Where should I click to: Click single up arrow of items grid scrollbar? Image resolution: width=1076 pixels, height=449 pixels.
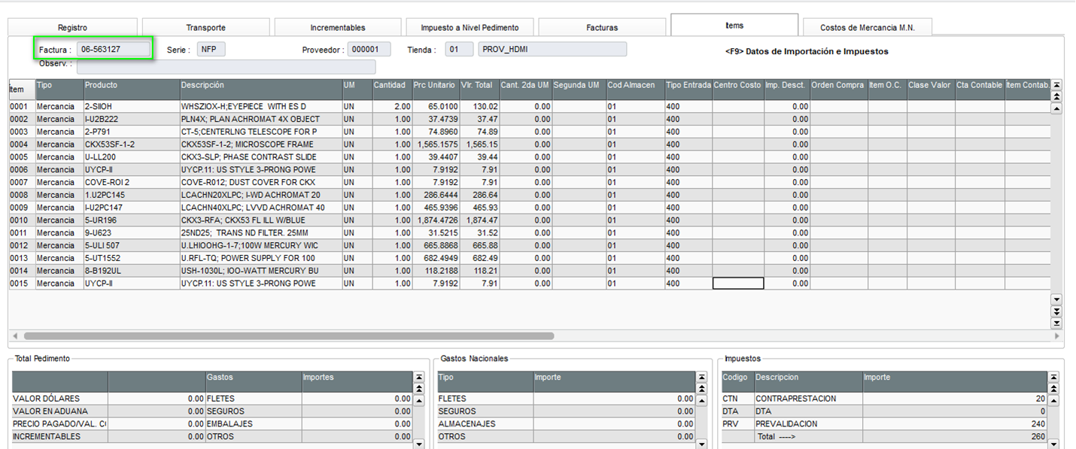coord(1056,108)
